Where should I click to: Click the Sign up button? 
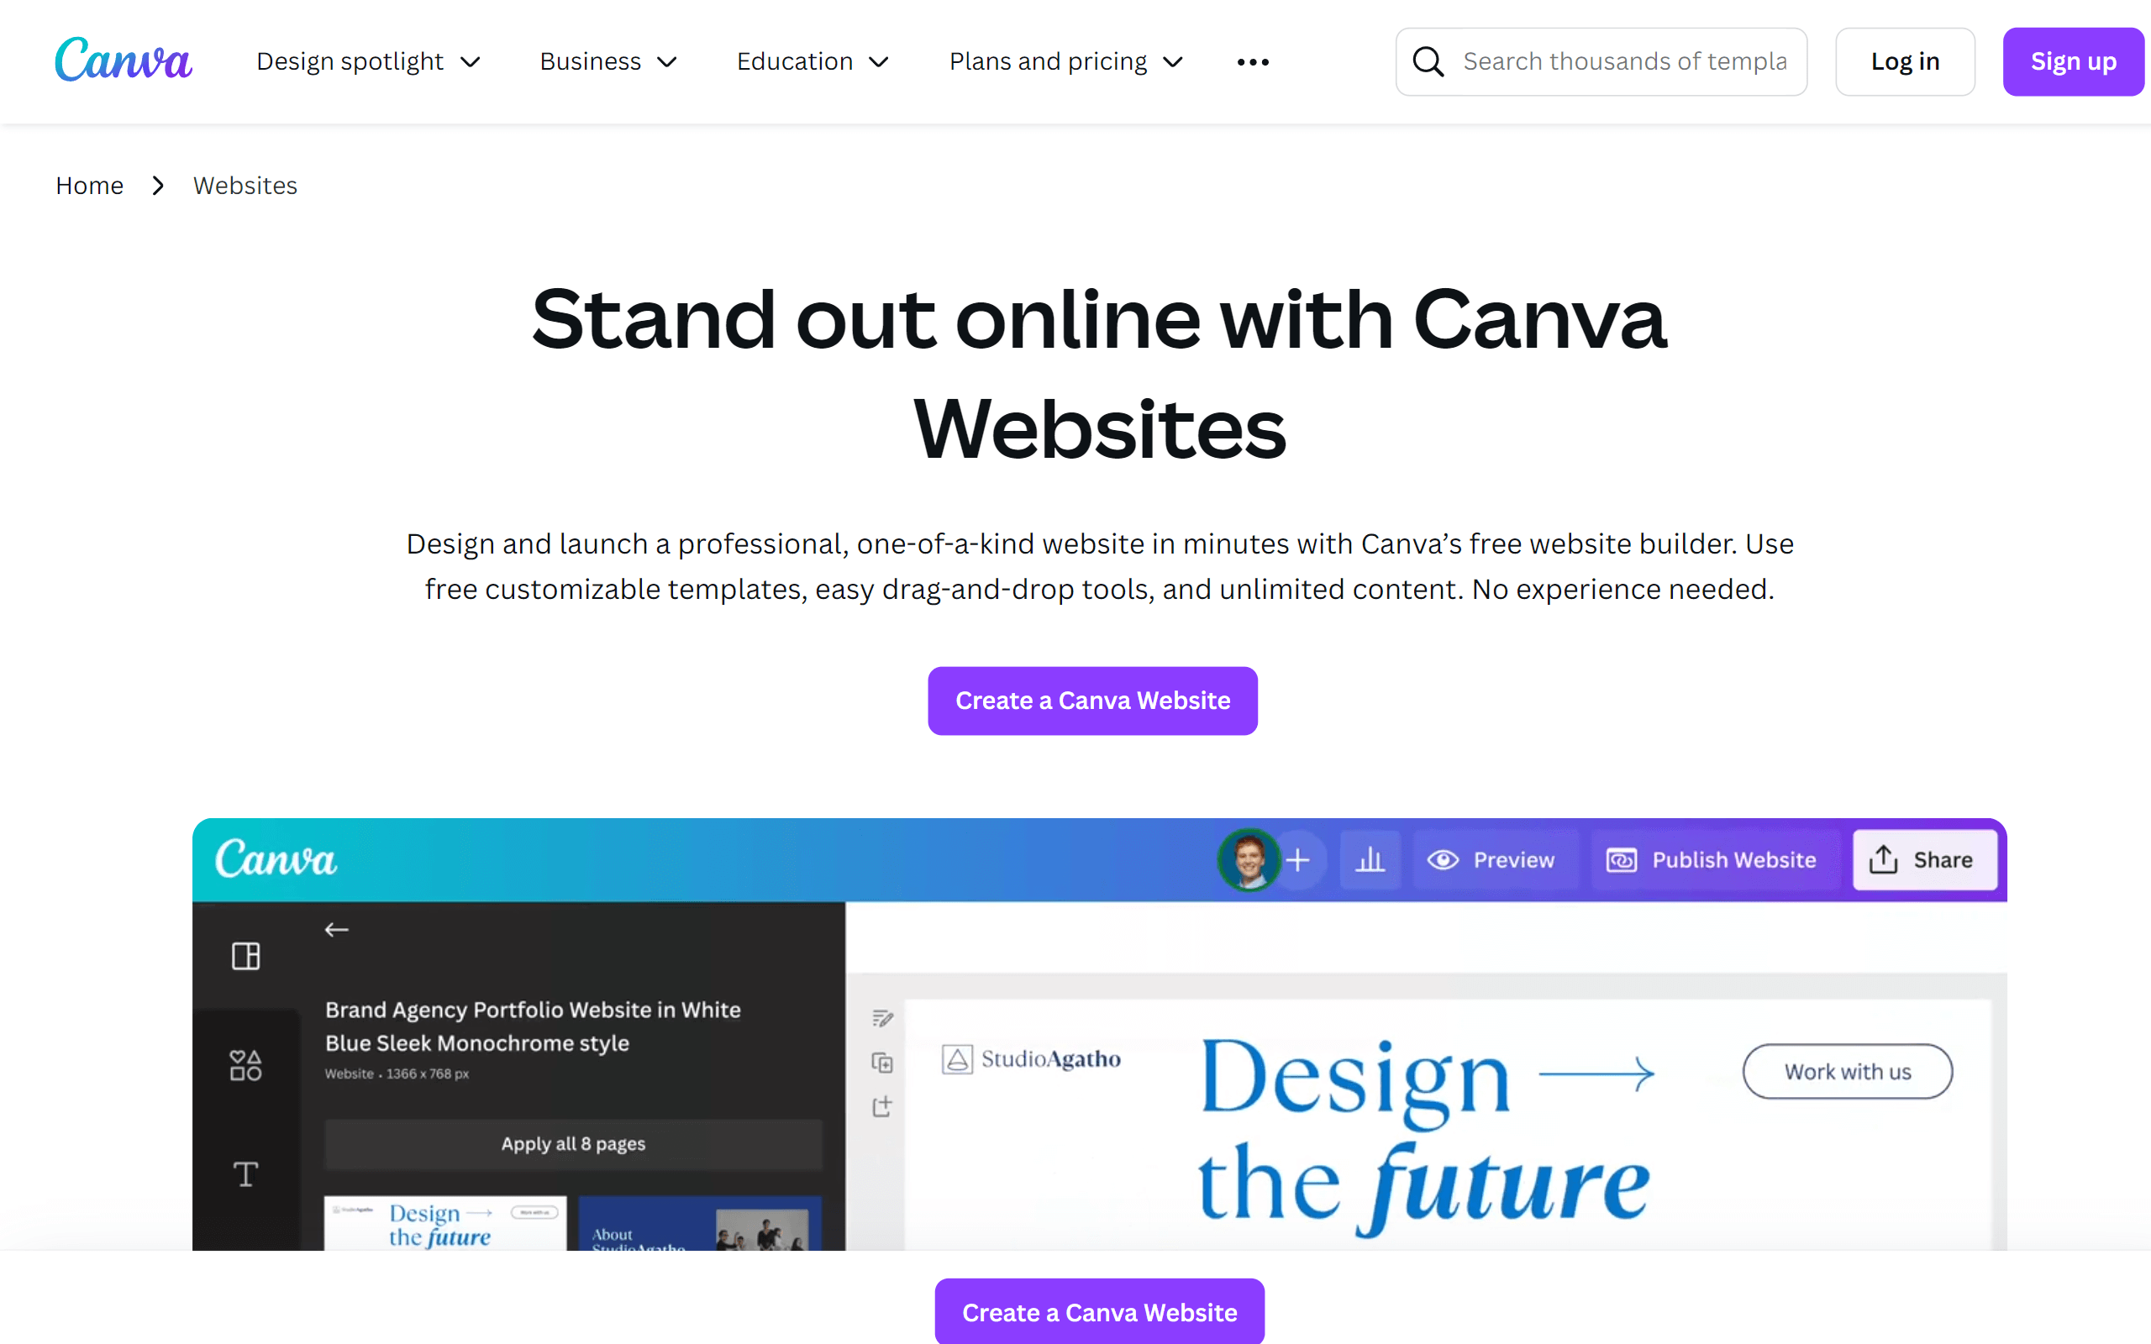click(2074, 62)
